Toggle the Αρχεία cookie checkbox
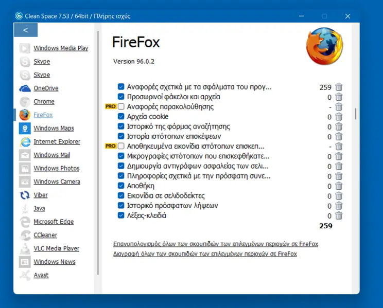The image size is (383, 308). coord(121,116)
